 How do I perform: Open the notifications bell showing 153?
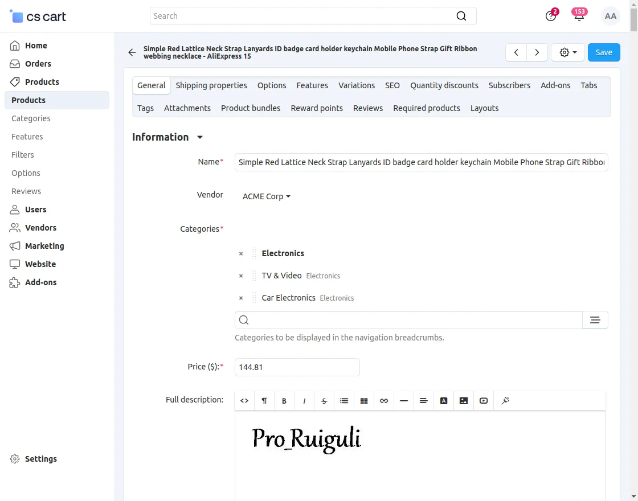[x=579, y=16]
